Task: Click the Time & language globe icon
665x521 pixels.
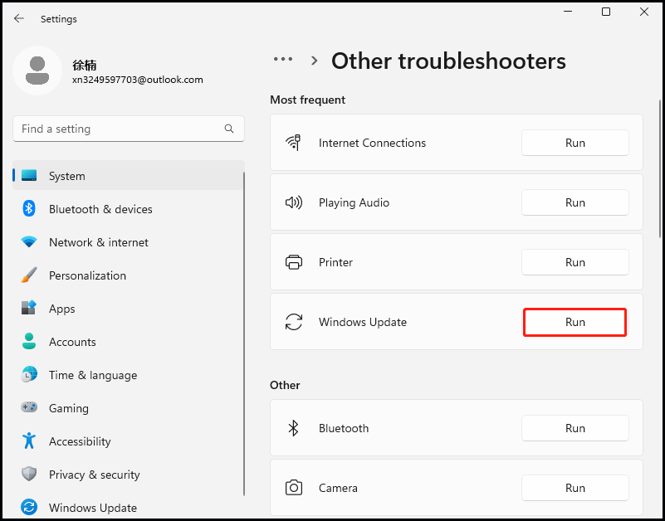Action: point(29,374)
